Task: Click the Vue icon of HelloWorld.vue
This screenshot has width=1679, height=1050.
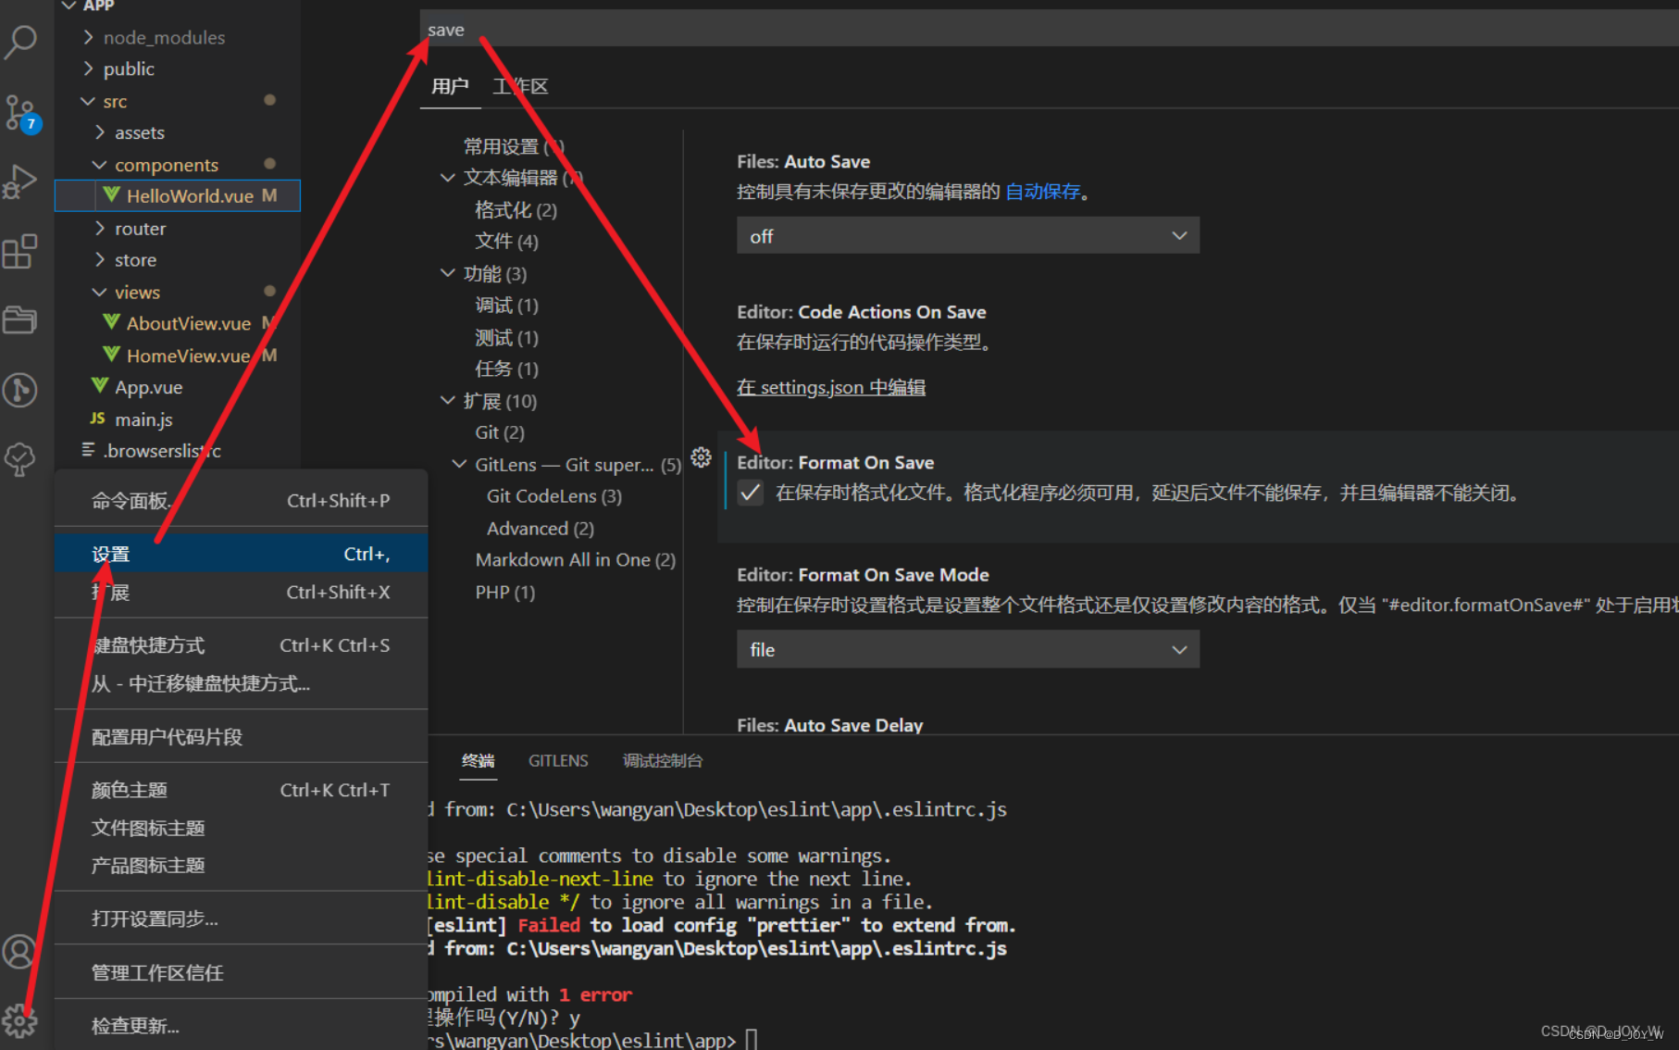Action: point(111,194)
